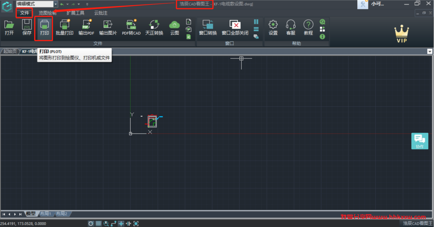Click the redo arrow in title bar
The height and width of the screenshot is (227, 434).
pos(73,4)
